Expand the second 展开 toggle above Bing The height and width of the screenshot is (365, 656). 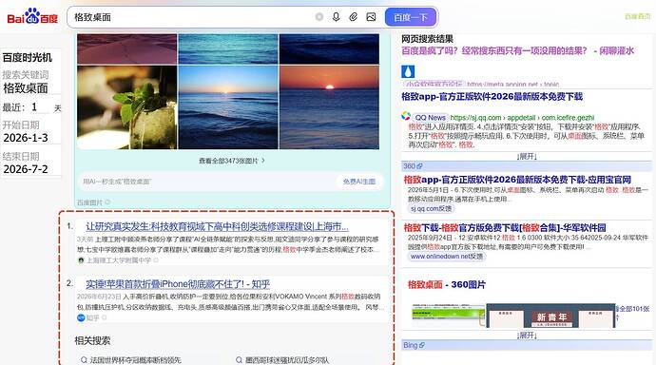(527, 336)
